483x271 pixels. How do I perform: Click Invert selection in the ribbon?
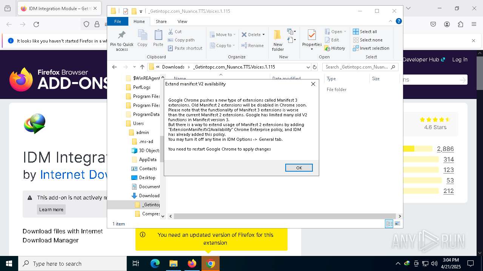click(x=371, y=48)
